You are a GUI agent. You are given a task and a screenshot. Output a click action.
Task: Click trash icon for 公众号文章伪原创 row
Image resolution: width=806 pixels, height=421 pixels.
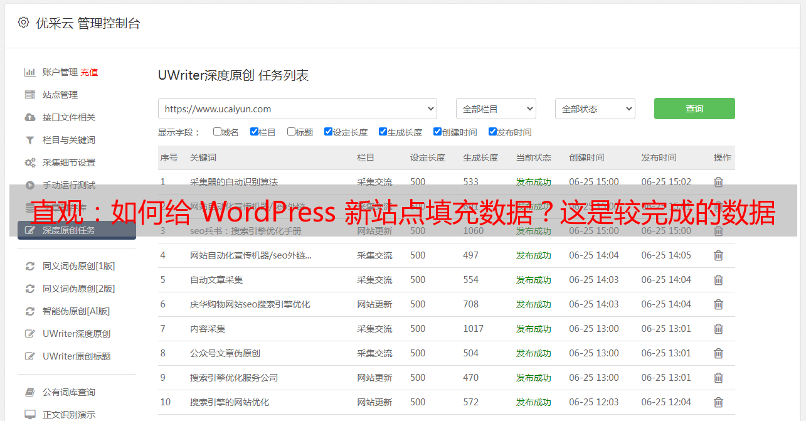718,353
